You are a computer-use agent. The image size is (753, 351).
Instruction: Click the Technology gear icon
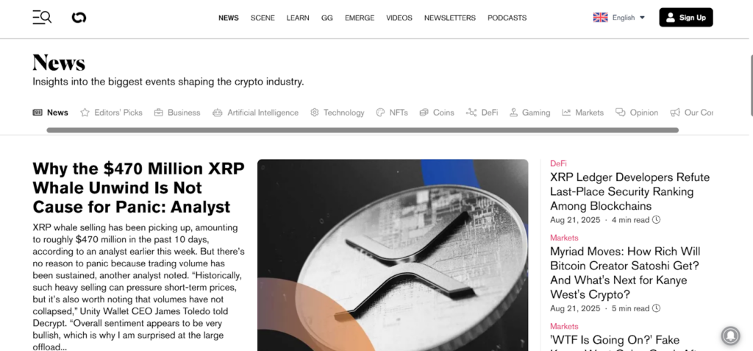point(315,113)
